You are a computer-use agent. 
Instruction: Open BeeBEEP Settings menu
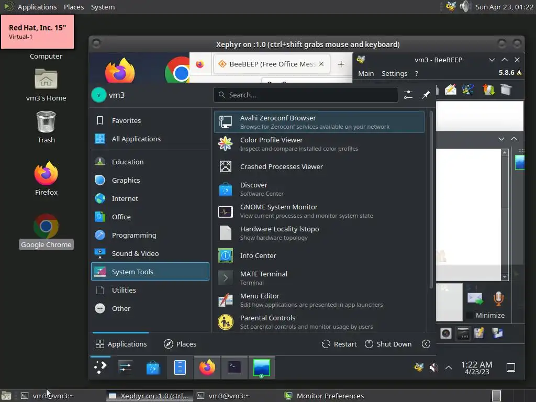pos(394,73)
